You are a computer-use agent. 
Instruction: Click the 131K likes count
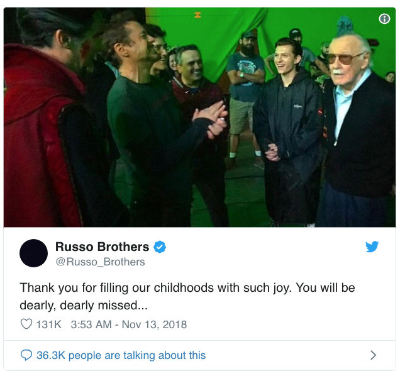point(49,324)
